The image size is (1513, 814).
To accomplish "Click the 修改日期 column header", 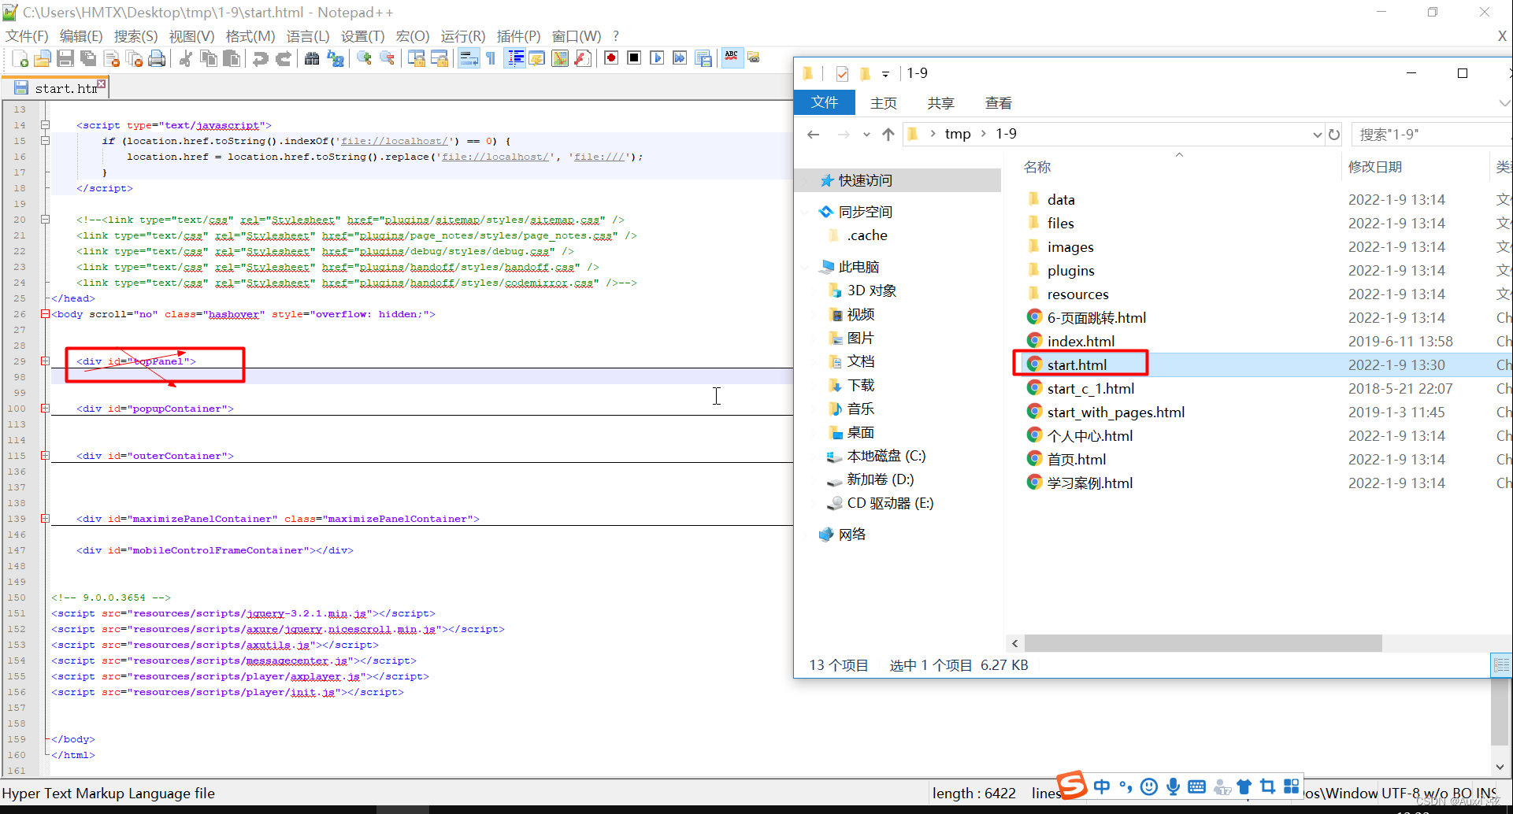I will click(1374, 167).
